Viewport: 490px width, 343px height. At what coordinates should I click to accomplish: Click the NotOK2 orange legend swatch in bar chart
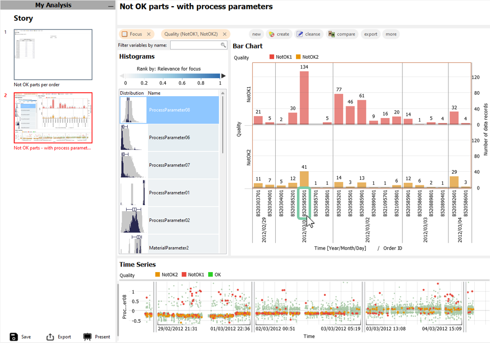(298, 57)
